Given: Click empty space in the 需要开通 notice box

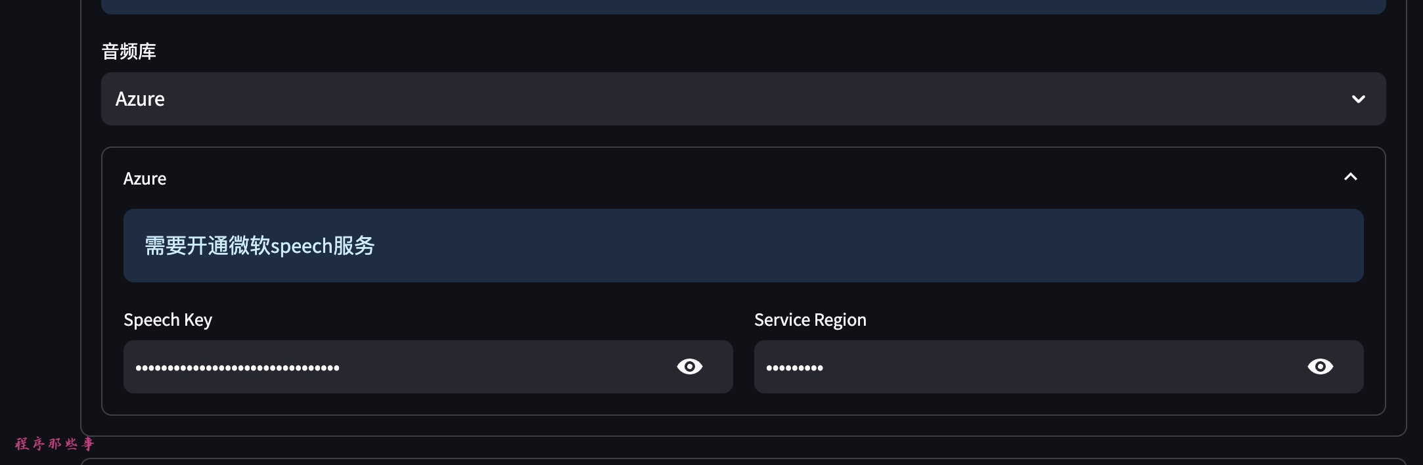Looking at the screenshot, I should pos(854,246).
